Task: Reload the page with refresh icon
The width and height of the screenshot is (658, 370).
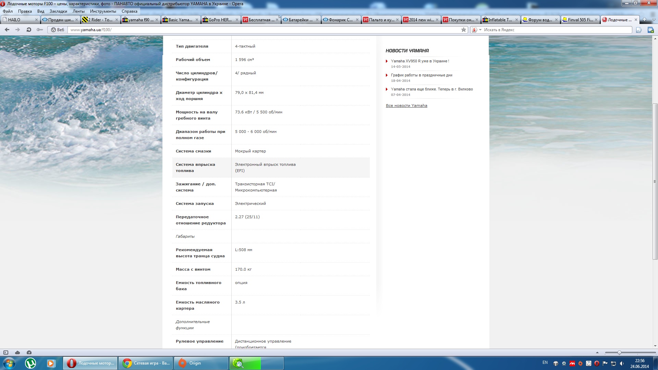Action: click(x=29, y=30)
